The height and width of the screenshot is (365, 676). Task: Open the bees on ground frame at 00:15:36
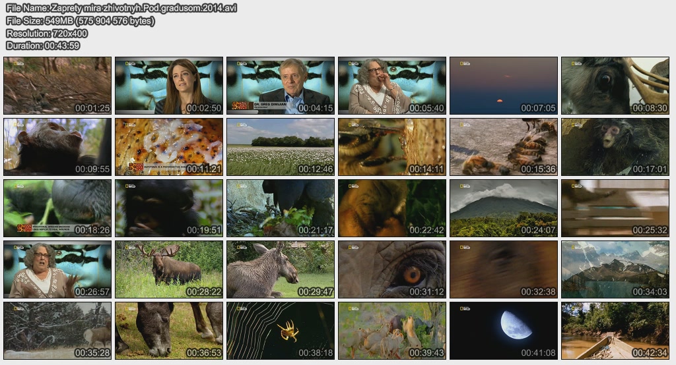coord(504,146)
